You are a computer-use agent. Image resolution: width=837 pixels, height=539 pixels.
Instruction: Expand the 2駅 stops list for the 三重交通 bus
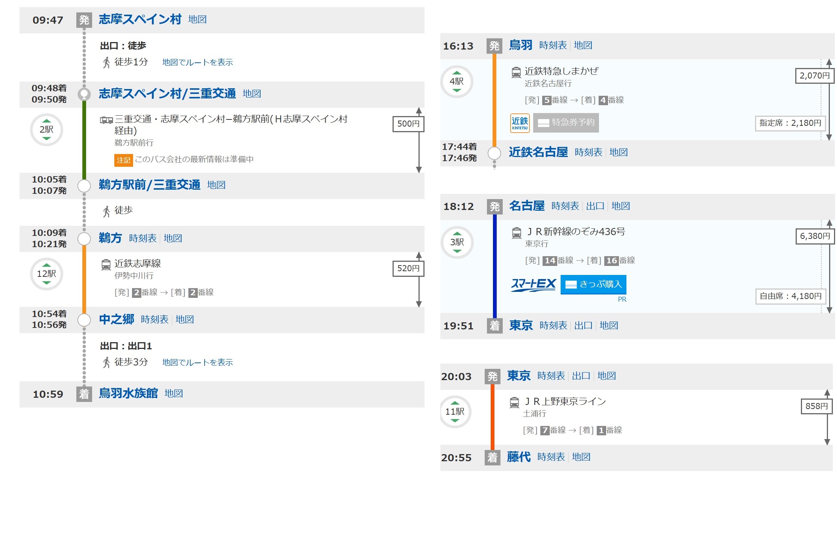click(46, 130)
